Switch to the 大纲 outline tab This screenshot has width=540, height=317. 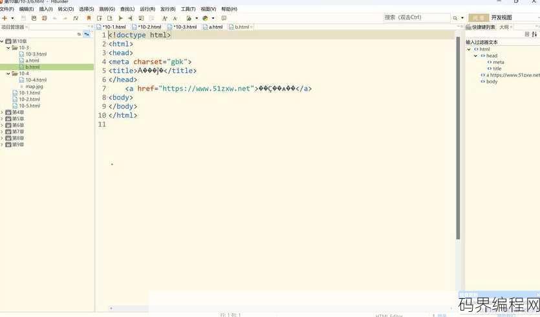coord(504,27)
